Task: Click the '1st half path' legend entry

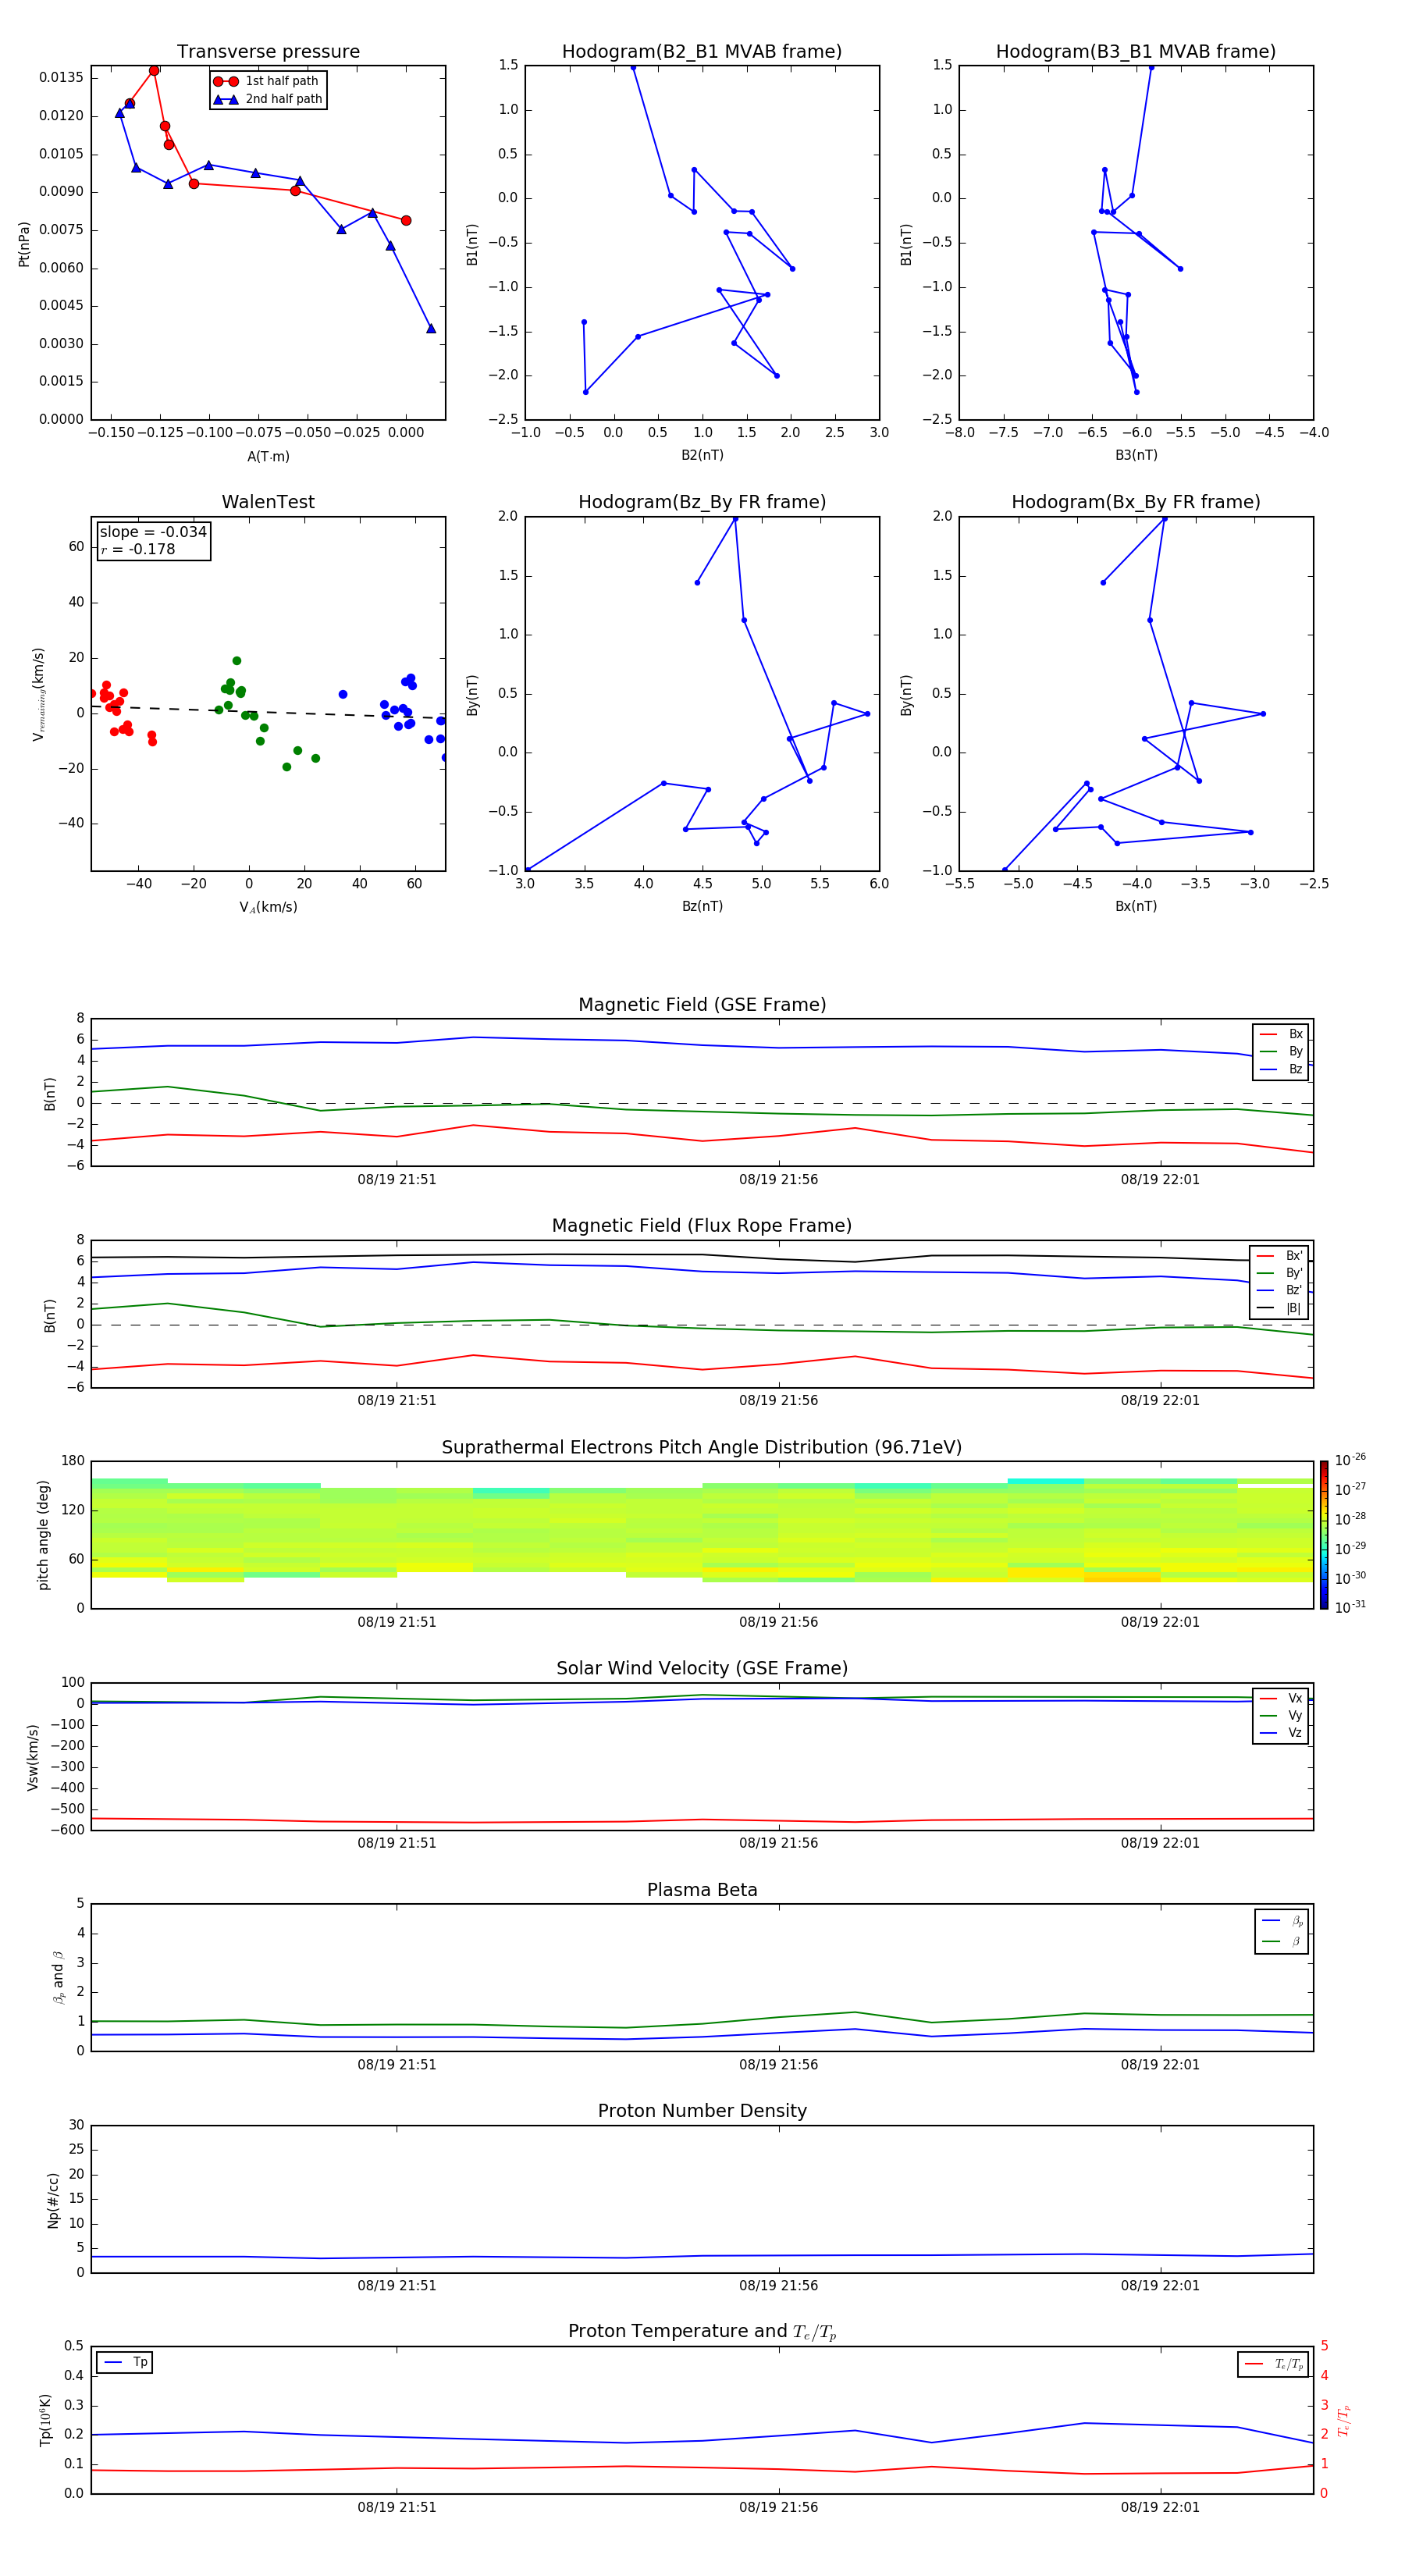Action: click(x=267, y=81)
